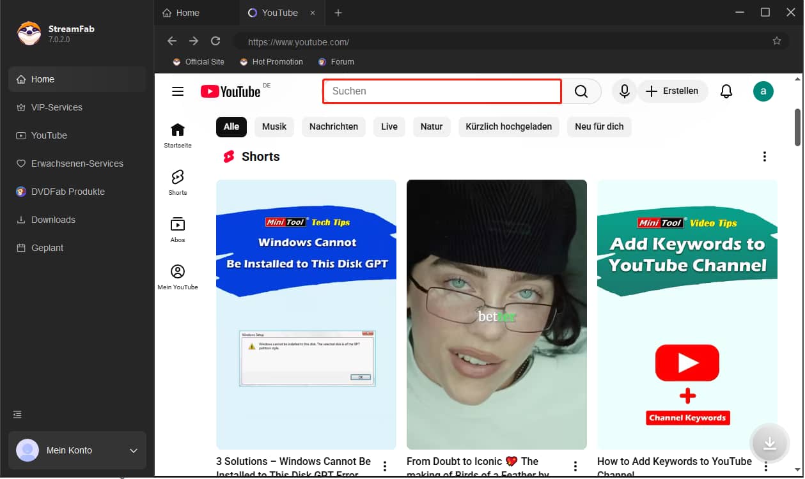This screenshot has height=479, width=805.
Task: Open YouTube Shorts from the sidebar
Action: 177,181
